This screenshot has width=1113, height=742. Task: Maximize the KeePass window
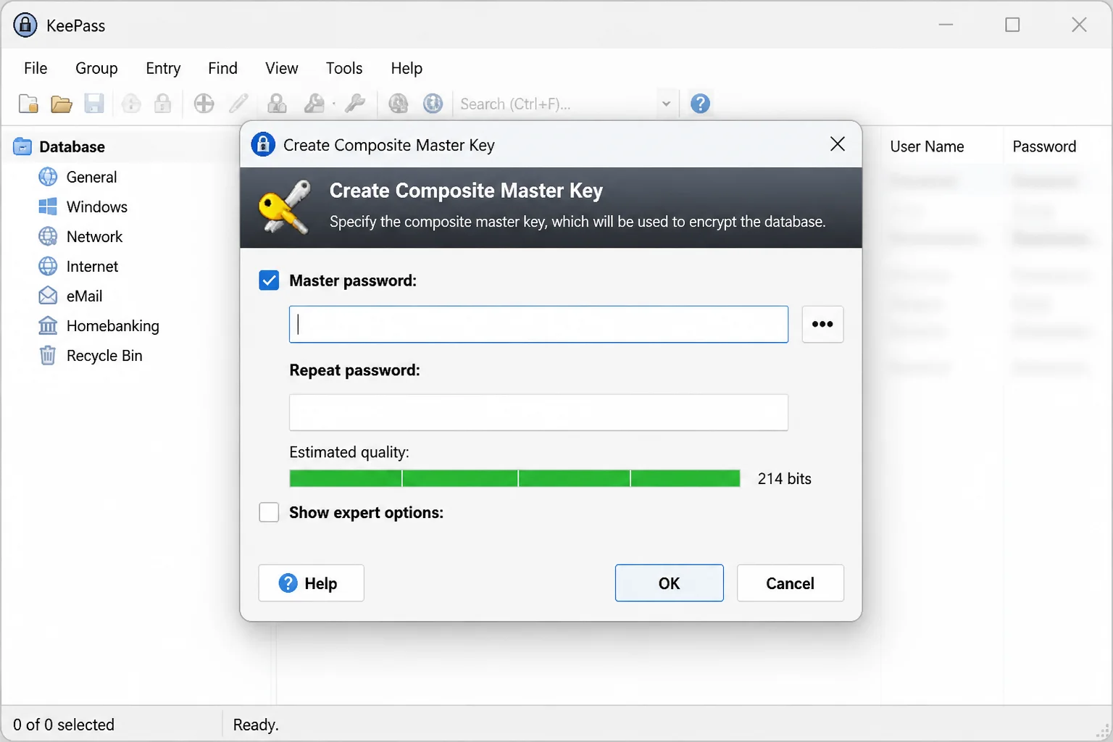[x=1012, y=25]
